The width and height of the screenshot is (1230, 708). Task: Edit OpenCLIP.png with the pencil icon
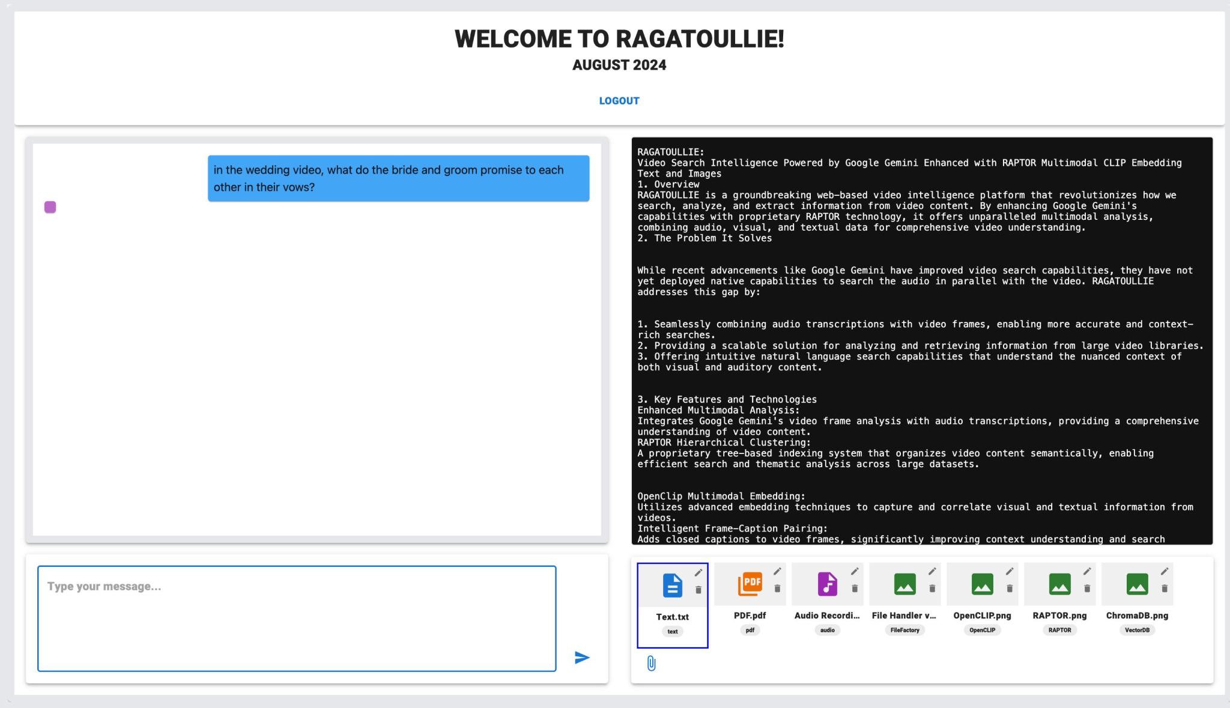coord(1010,571)
